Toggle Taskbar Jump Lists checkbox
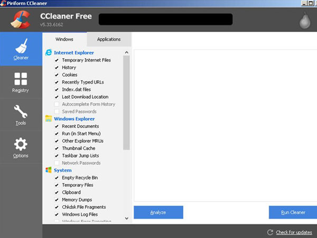 [x=57, y=155]
